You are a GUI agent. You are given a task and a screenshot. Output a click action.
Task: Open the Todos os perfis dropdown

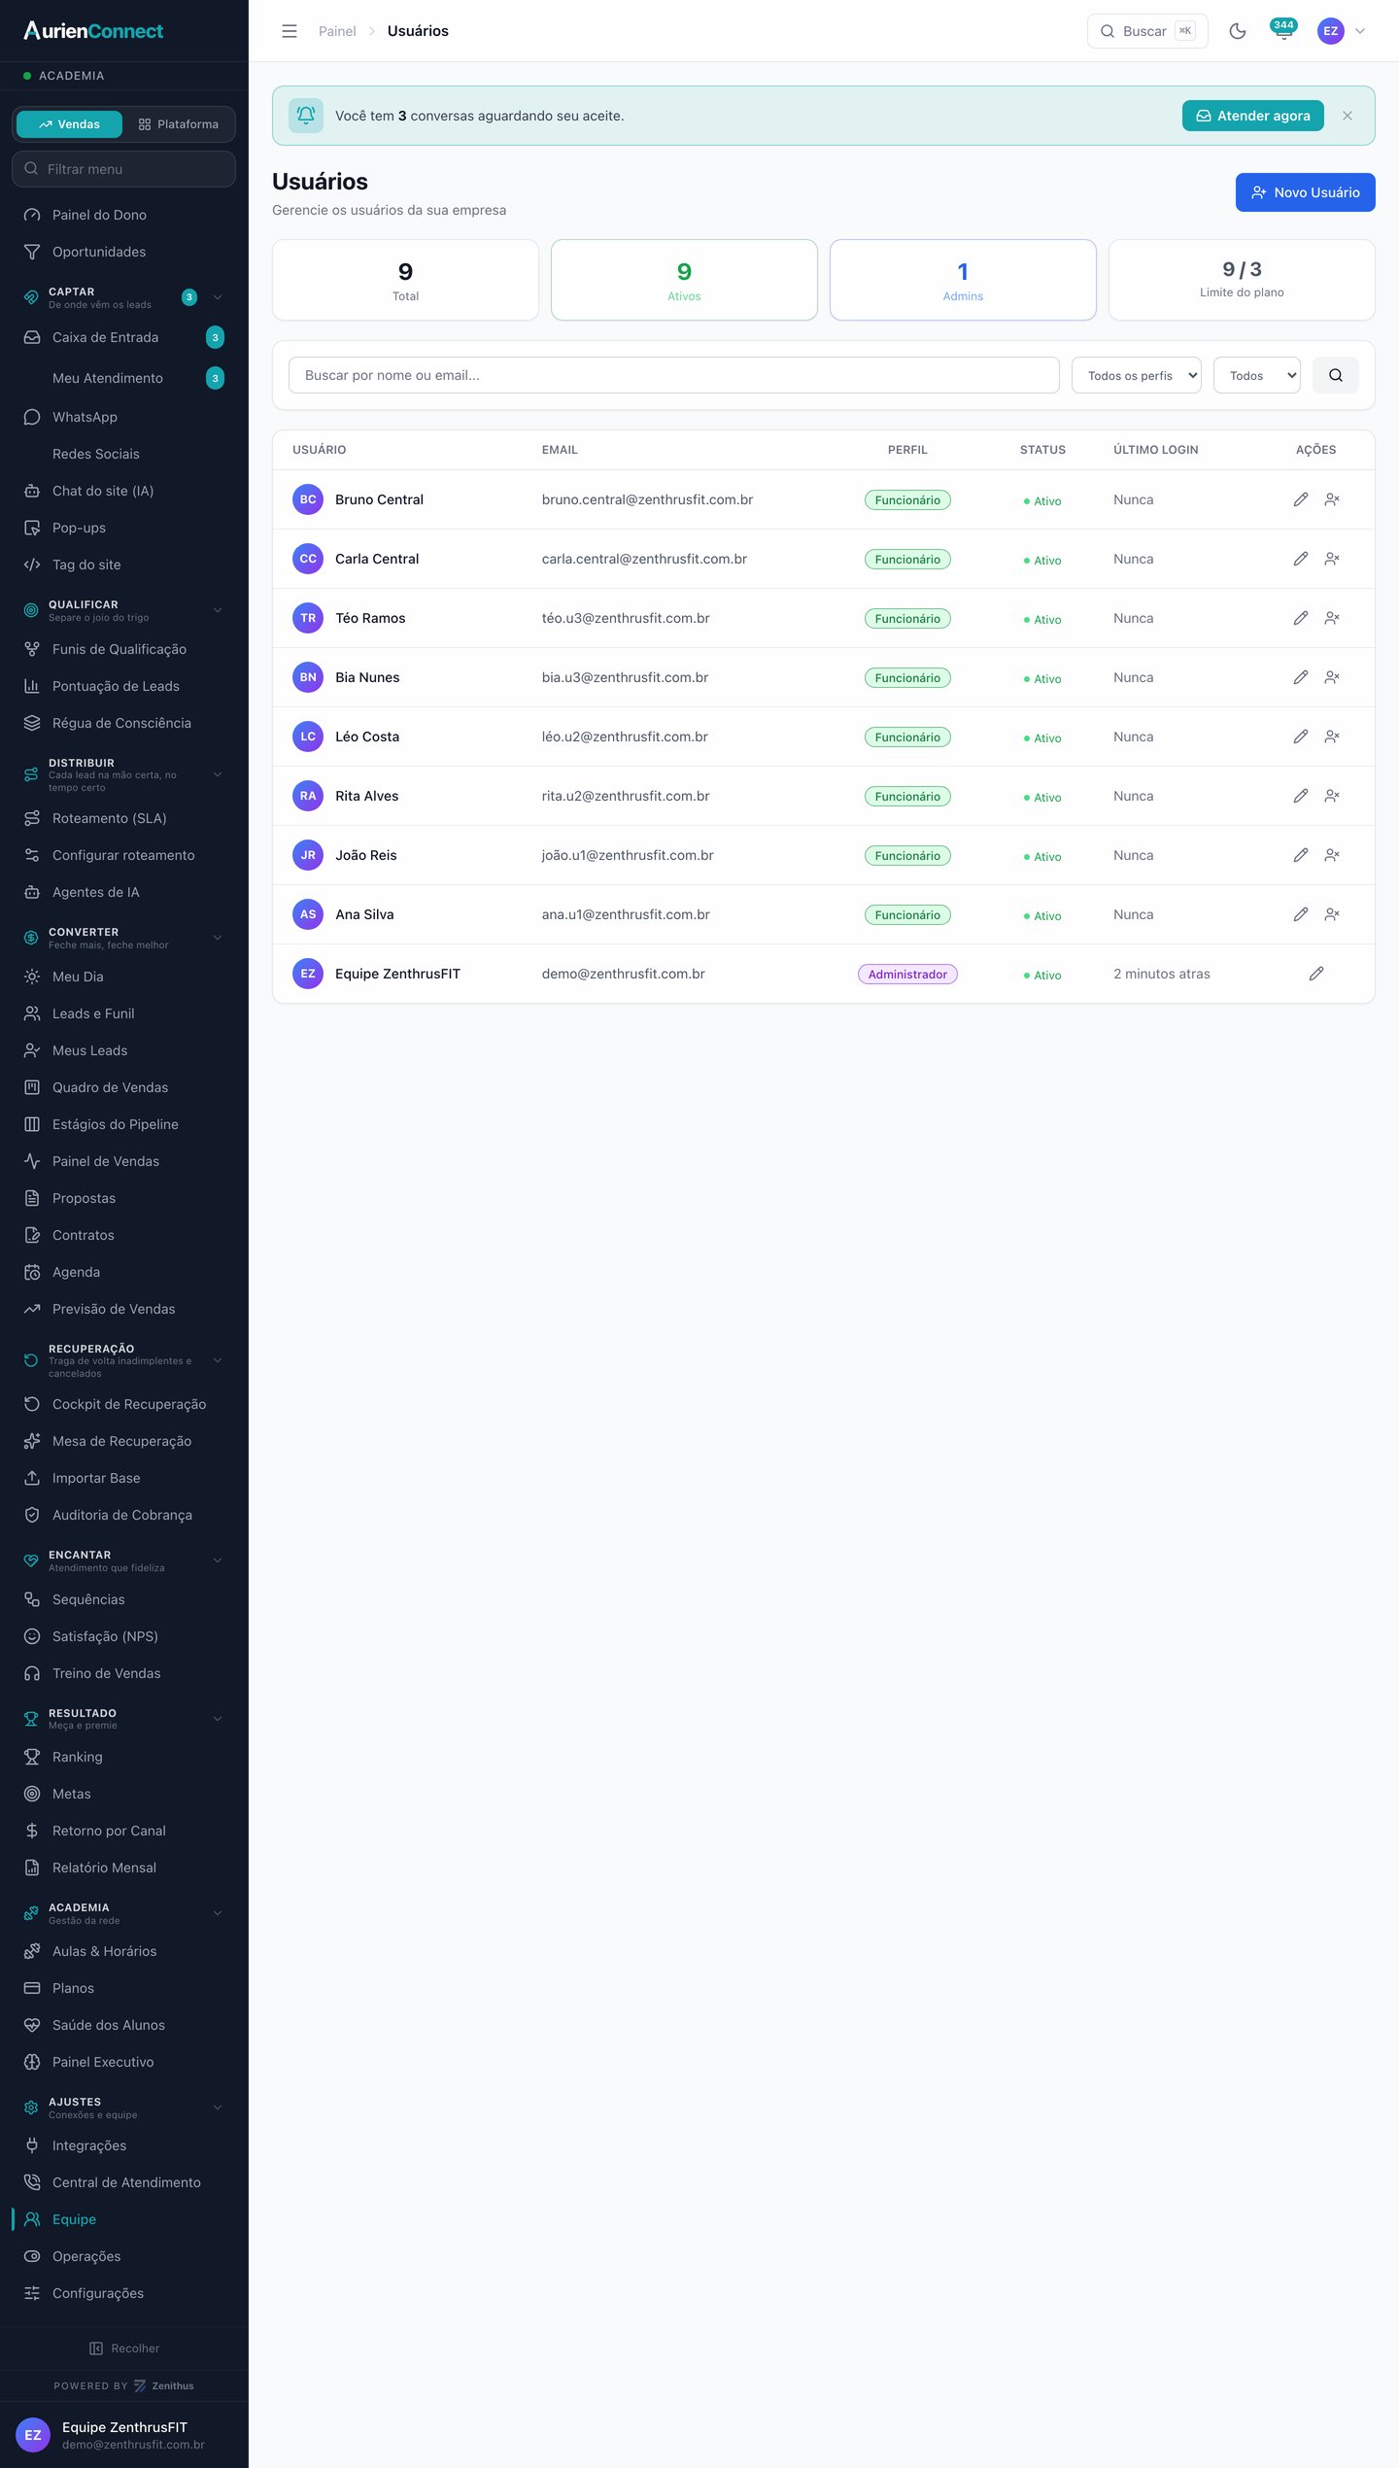click(x=1136, y=375)
